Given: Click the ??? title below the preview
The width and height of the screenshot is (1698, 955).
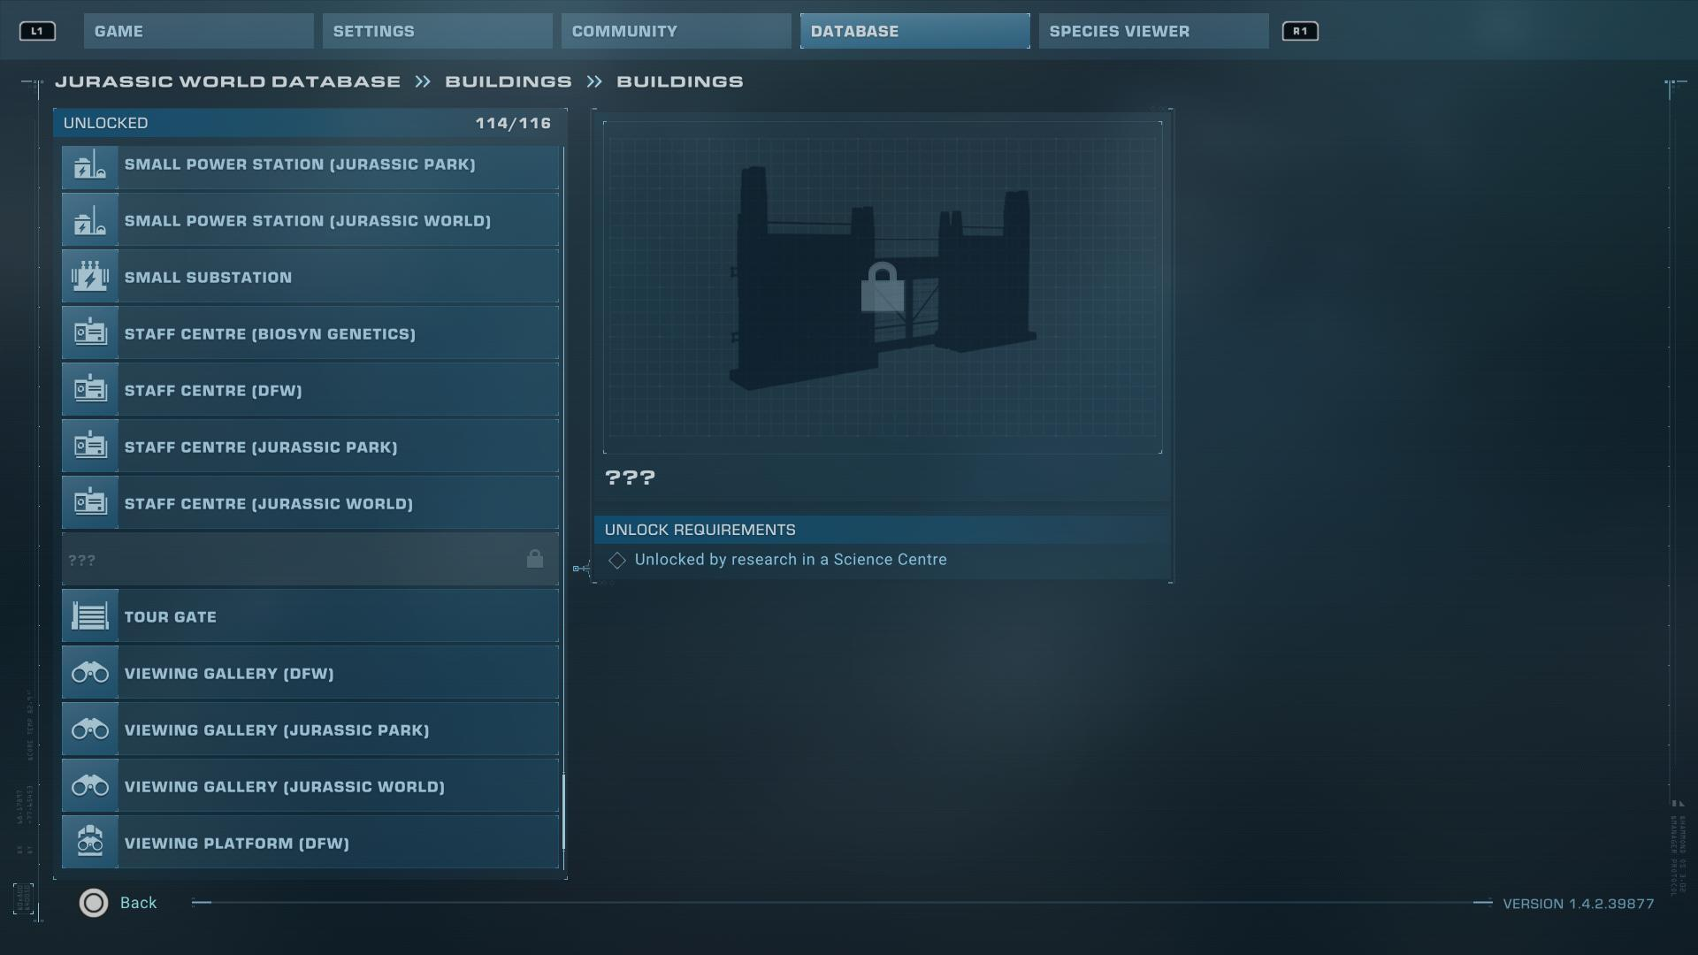Looking at the screenshot, I should click(x=630, y=478).
